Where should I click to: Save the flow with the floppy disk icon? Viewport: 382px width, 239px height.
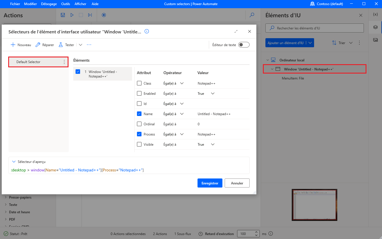point(63,15)
